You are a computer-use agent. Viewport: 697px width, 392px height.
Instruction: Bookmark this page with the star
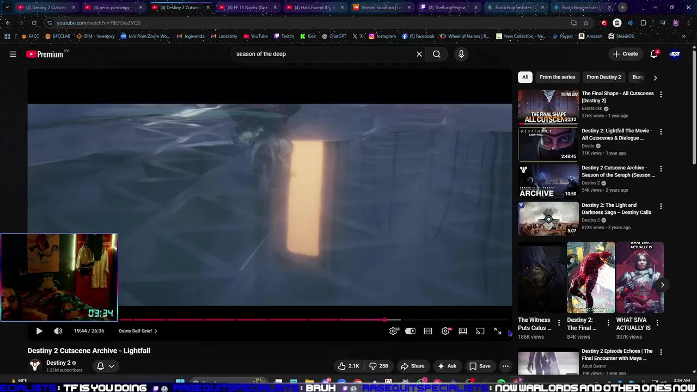tap(586, 23)
